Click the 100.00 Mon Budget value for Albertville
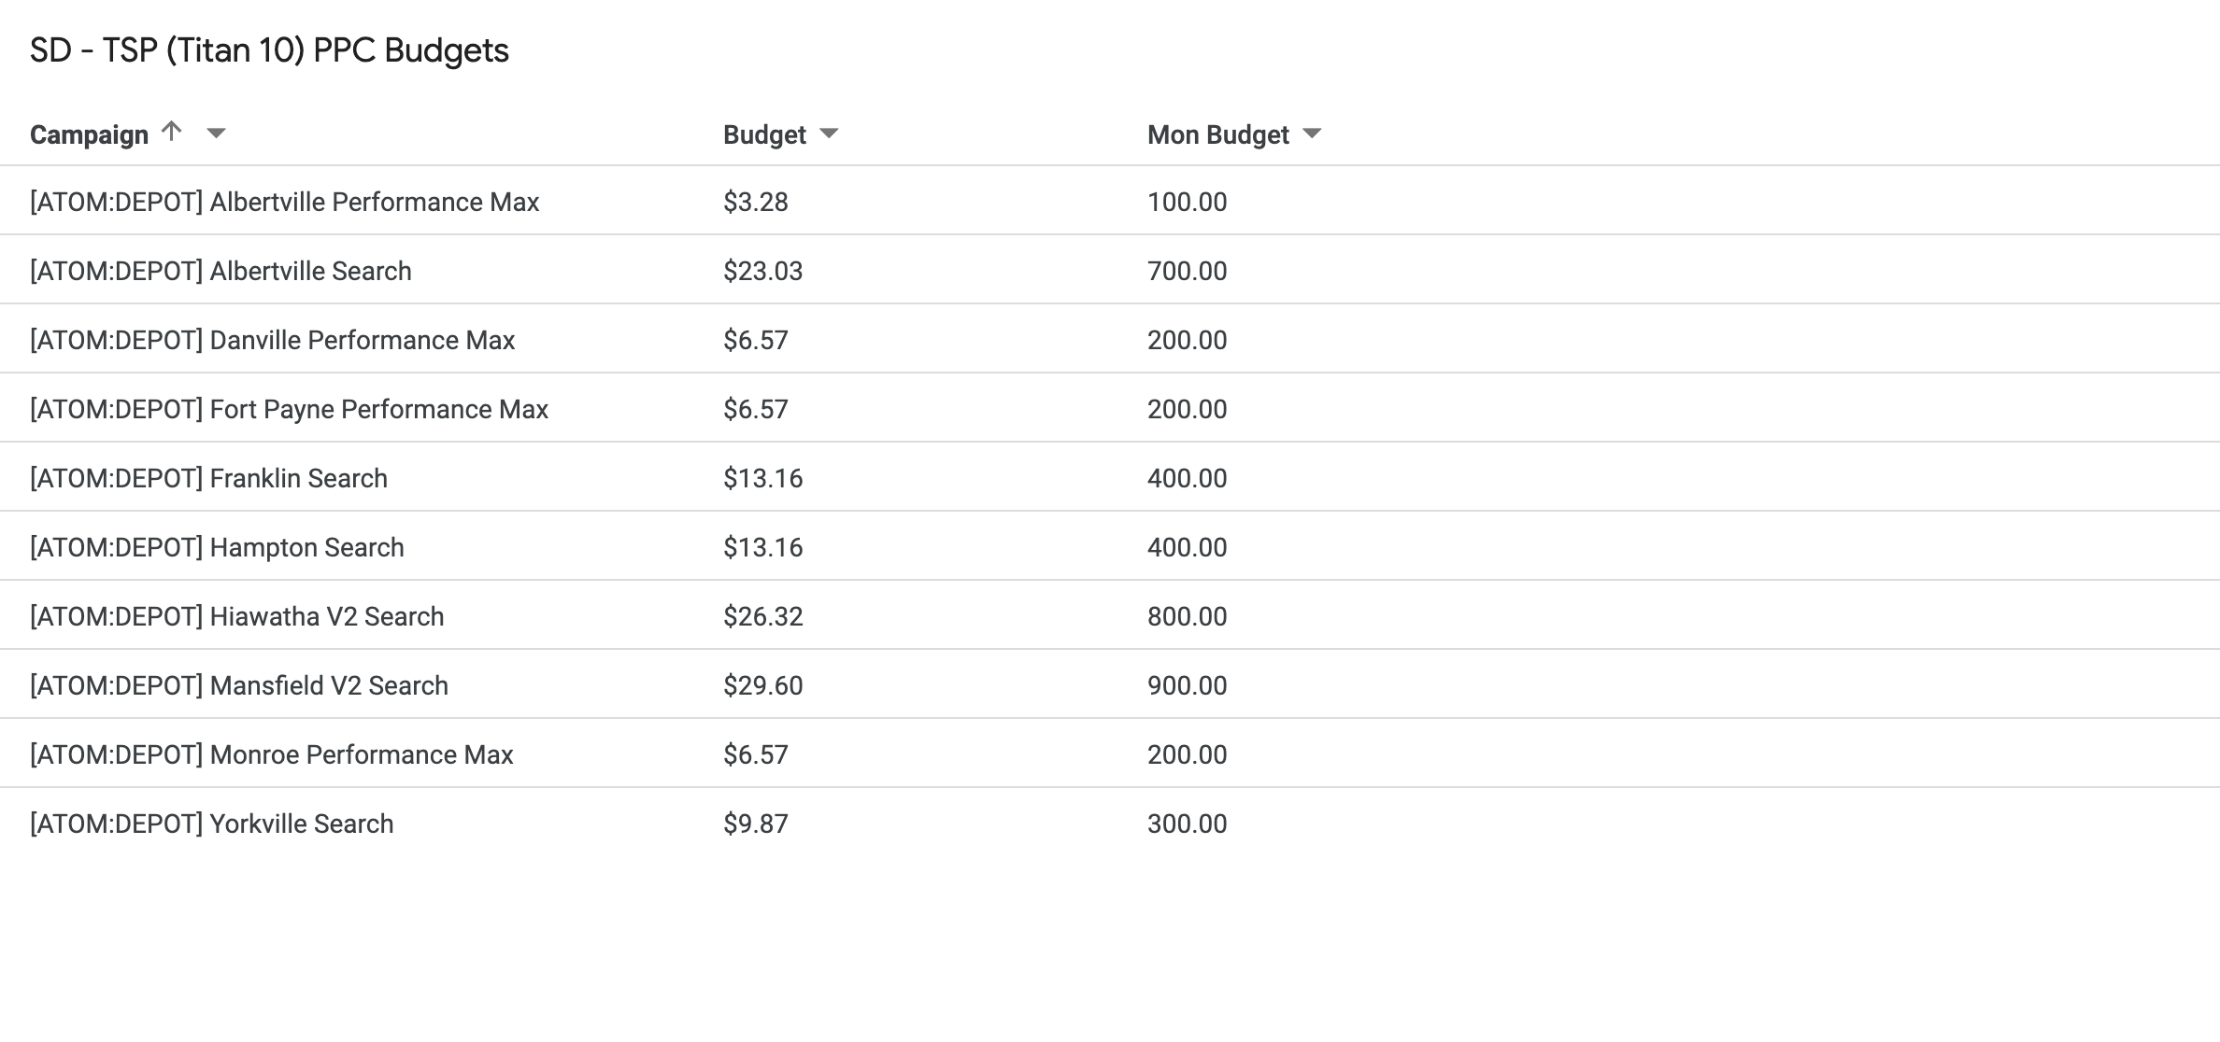Image resolution: width=2220 pixels, height=1042 pixels. pyautogui.click(x=1187, y=202)
